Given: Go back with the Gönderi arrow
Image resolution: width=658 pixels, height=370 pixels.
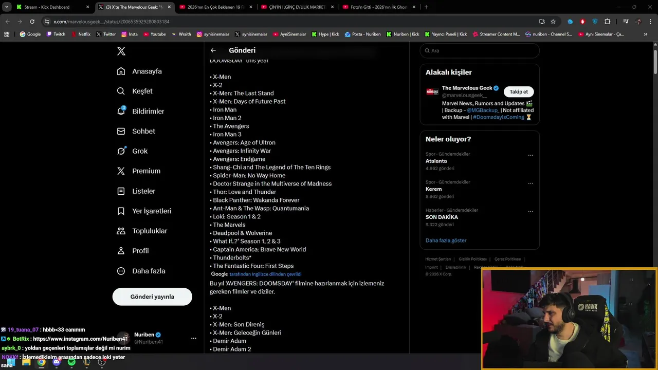Looking at the screenshot, I should [x=213, y=50].
